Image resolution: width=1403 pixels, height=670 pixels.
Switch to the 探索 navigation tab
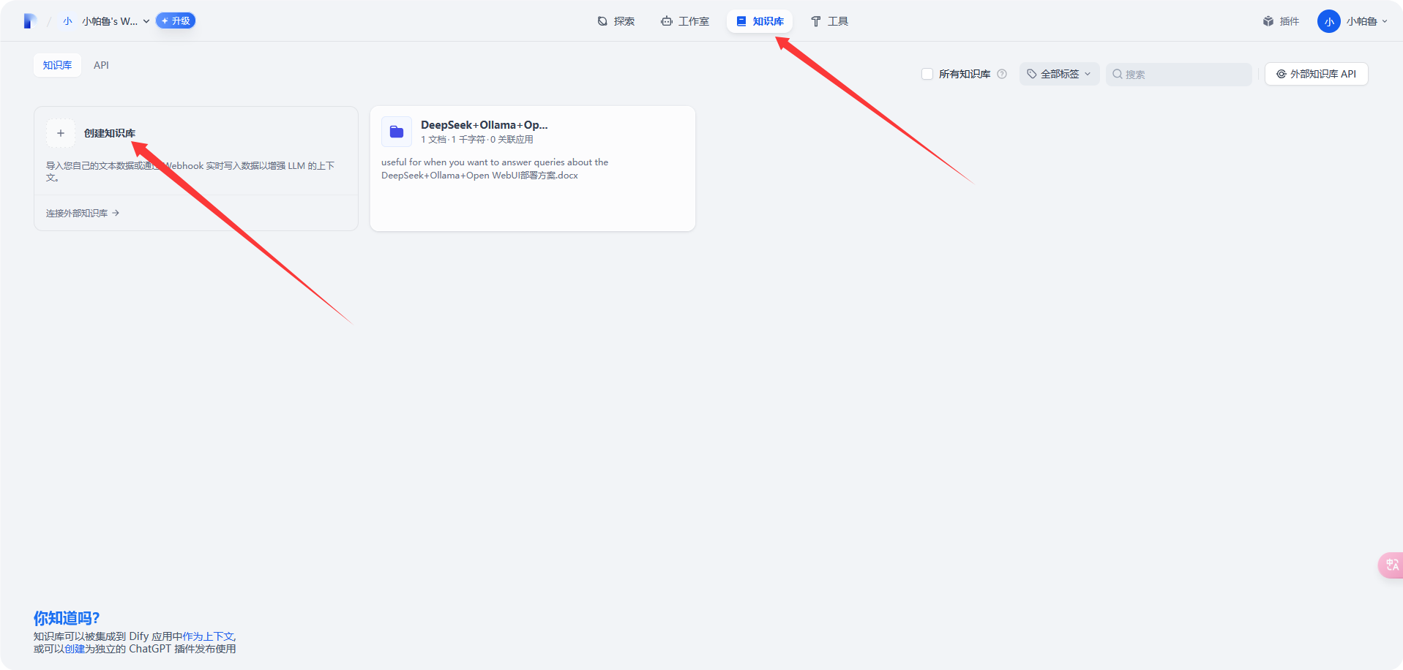pyautogui.click(x=616, y=21)
